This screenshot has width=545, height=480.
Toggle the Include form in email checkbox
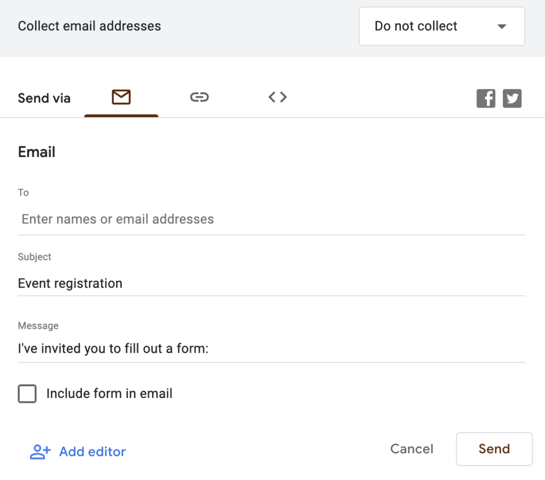click(x=27, y=394)
